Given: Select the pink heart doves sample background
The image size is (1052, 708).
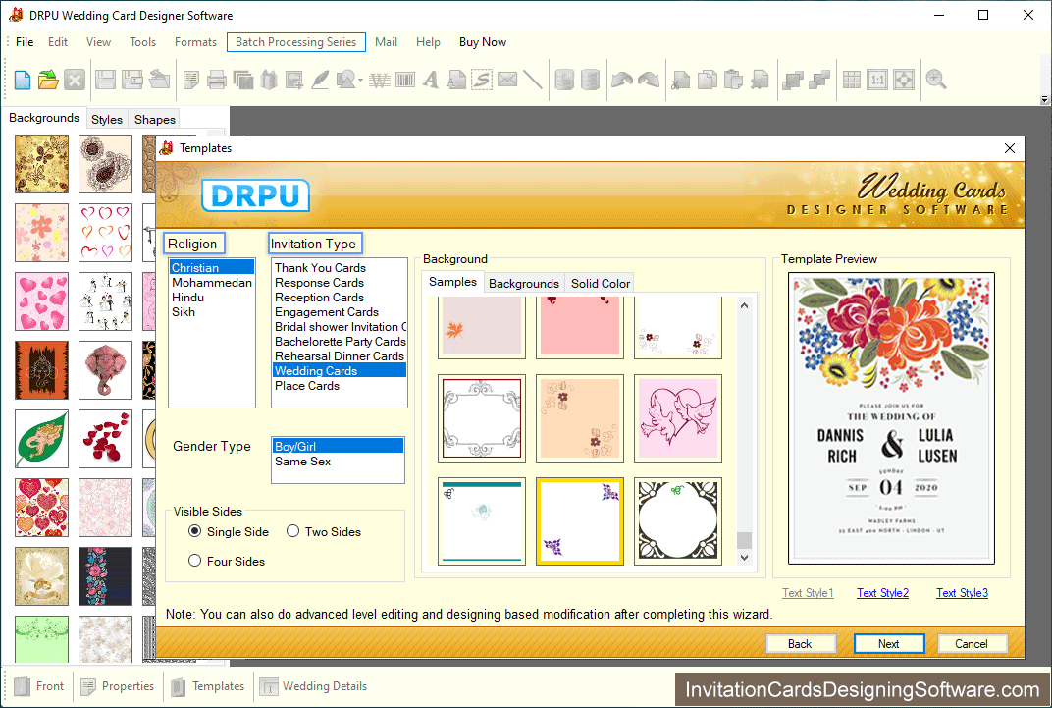Looking at the screenshot, I should point(678,418).
